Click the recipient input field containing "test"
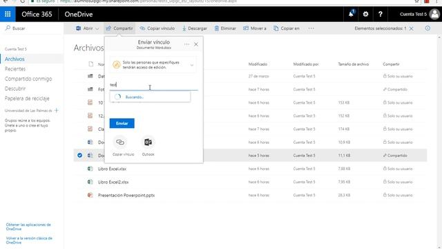Image resolution: width=442 pixels, height=249 pixels. click(153, 85)
